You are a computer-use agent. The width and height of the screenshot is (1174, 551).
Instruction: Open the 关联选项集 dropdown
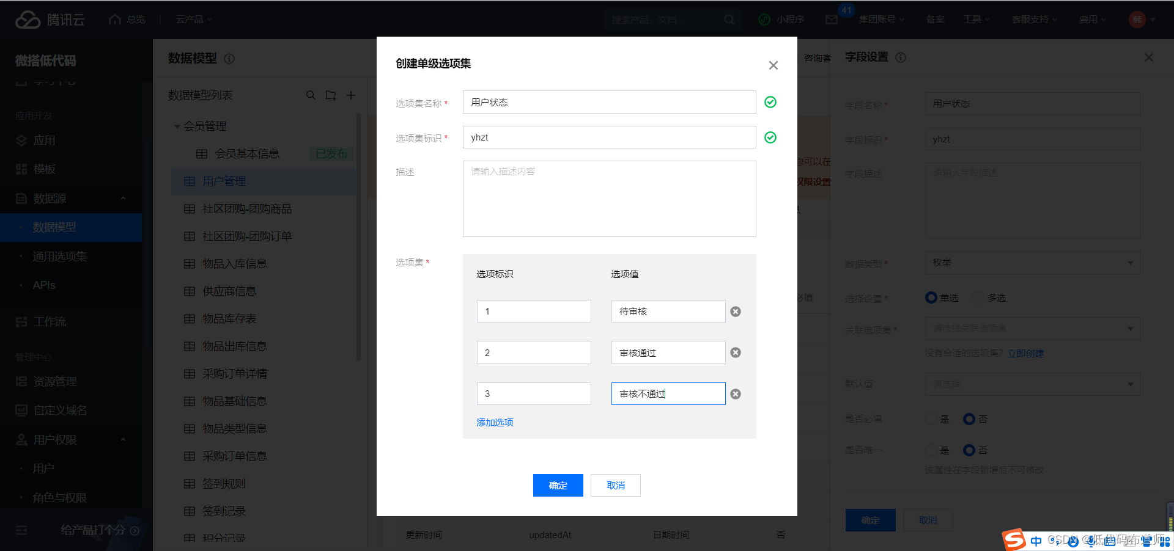(x=1032, y=328)
